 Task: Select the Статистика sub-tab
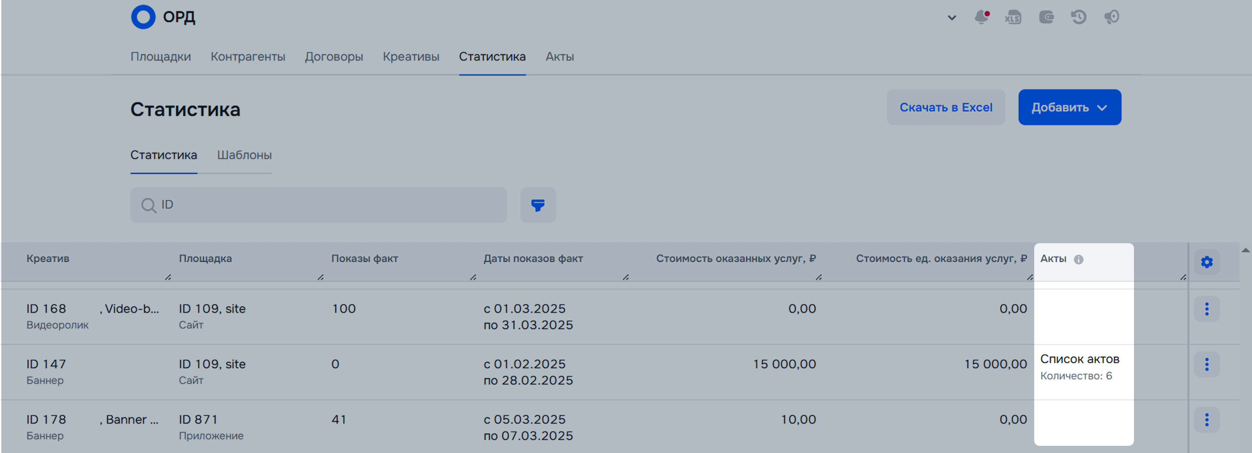coord(163,155)
